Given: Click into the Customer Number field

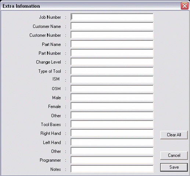Looking at the screenshot, I should (112, 35).
